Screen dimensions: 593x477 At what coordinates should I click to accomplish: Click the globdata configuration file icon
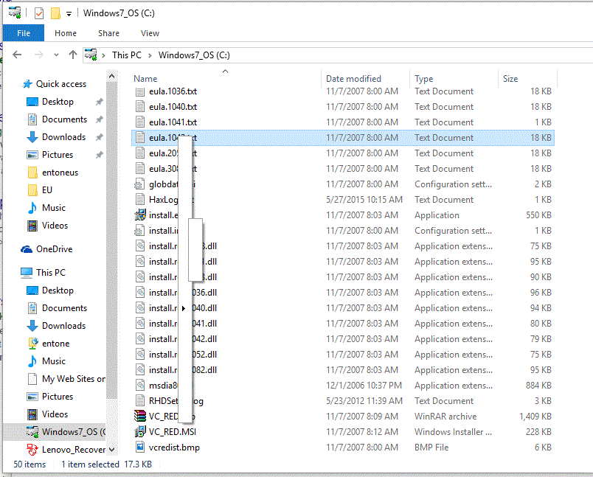pyautogui.click(x=139, y=184)
